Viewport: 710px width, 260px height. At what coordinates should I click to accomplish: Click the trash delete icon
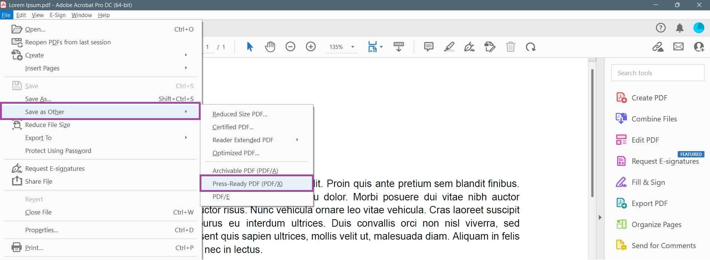pyautogui.click(x=510, y=47)
